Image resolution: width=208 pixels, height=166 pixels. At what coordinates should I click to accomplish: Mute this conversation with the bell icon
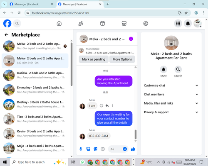[x=163, y=69]
